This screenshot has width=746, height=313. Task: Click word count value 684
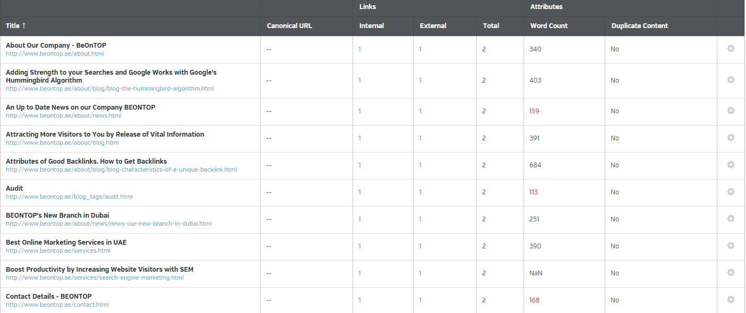coord(535,165)
